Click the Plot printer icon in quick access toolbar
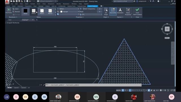181x102 pixels. (x=27, y=1)
